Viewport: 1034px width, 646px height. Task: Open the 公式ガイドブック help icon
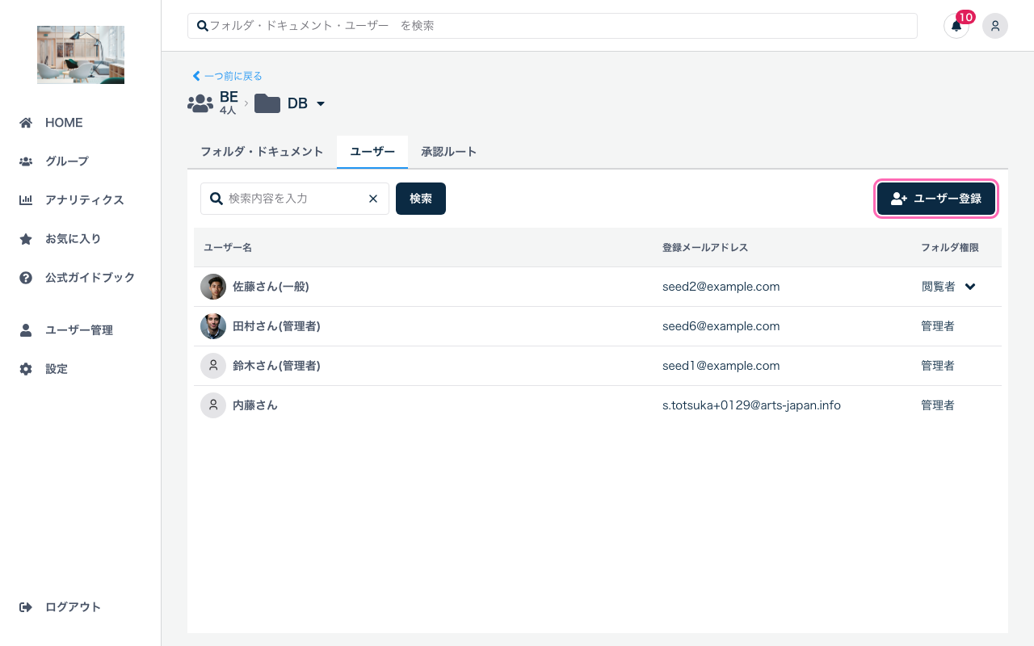[x=27, y=277]
